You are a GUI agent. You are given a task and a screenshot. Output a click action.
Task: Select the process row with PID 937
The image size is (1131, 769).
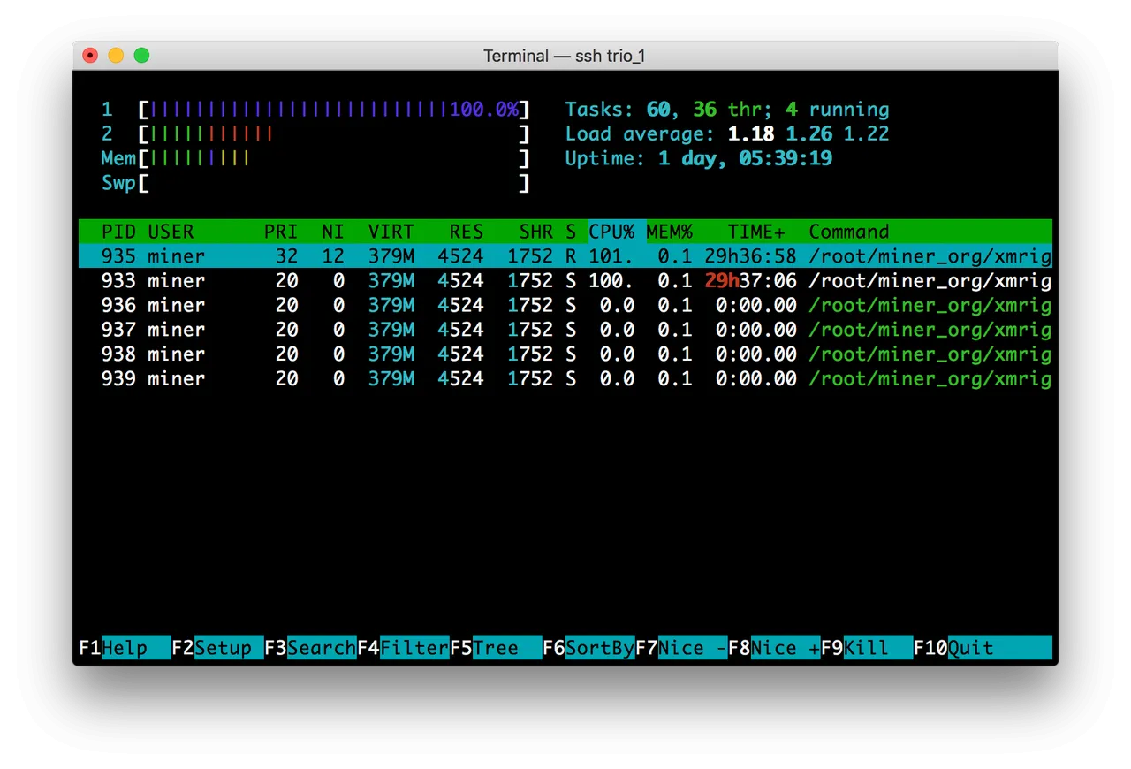point(565,330)
